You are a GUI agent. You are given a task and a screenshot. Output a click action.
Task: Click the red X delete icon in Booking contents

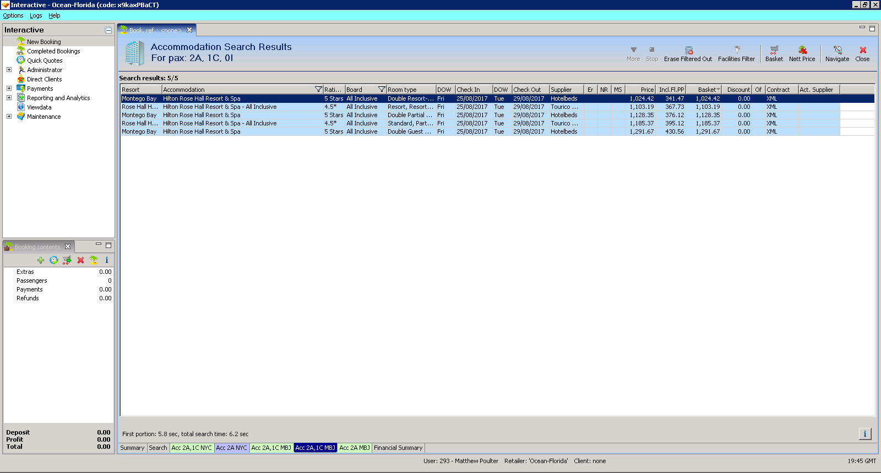(80, 260)
